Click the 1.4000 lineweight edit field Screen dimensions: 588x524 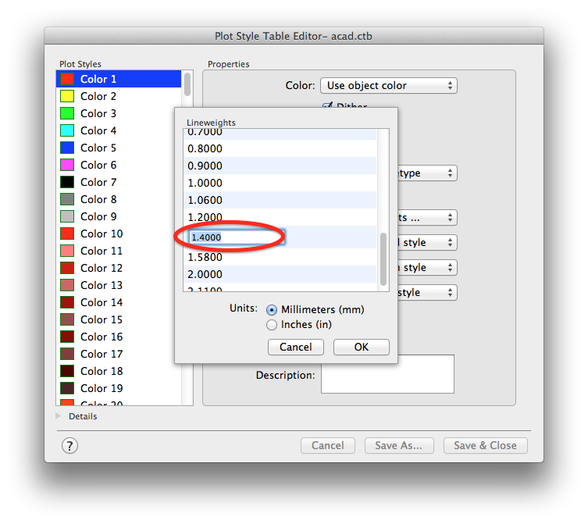click(237, 237)
